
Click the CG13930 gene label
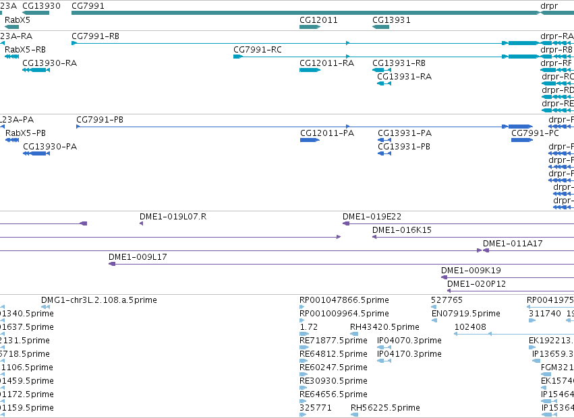(x=41, y=6)
